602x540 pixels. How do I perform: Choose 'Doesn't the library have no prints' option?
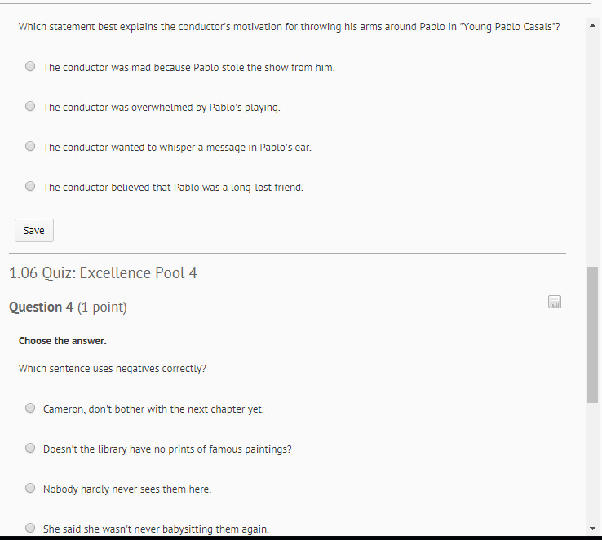pos(30,449)
